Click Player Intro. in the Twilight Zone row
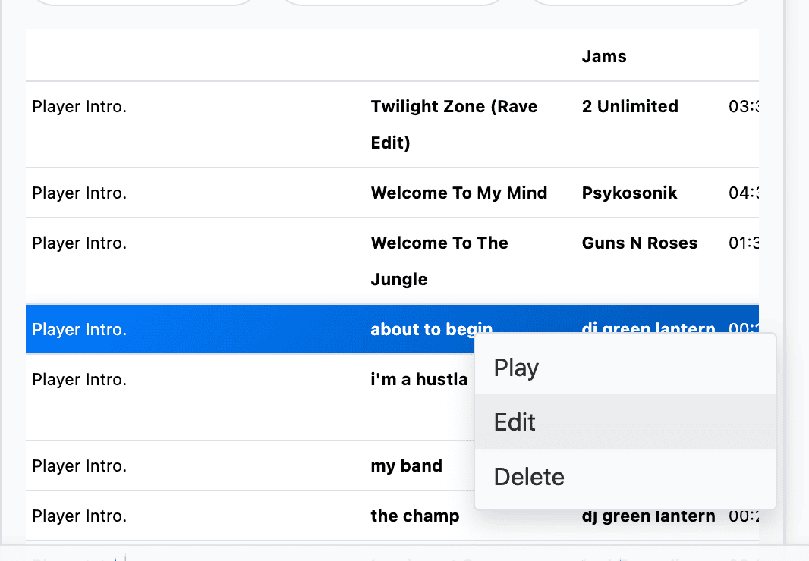This screenshot has width=809, height=561. pyautogui.click(x=79, y=107)
